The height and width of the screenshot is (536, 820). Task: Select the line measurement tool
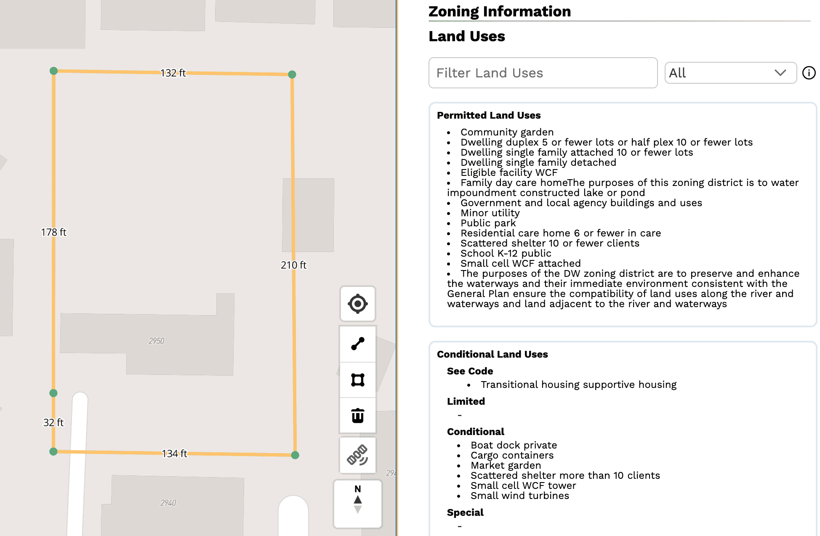pos(357,344)
